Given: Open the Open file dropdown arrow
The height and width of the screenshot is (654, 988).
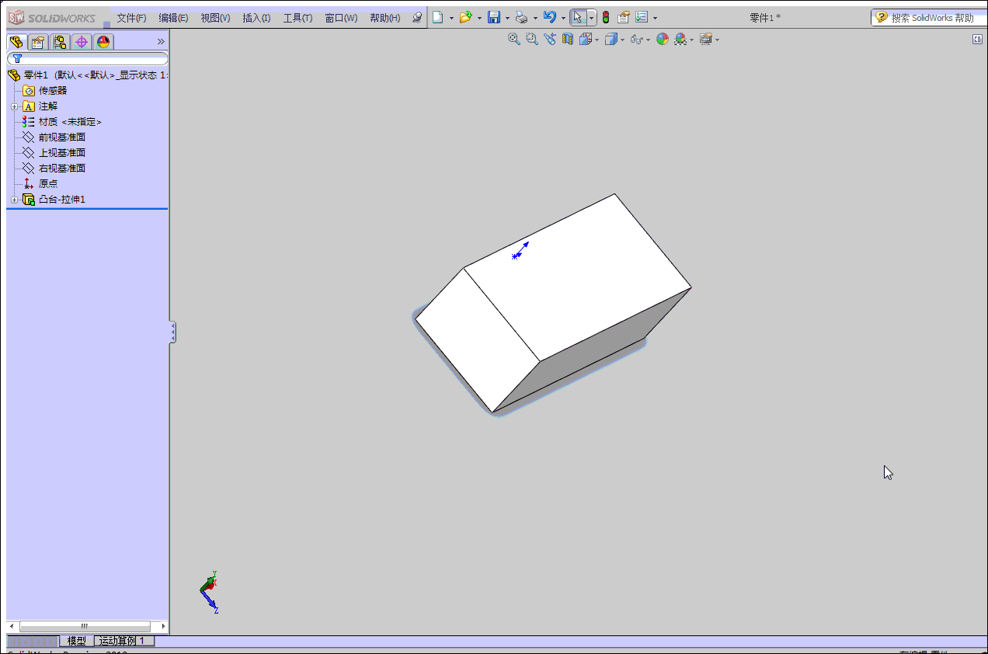Looking at the screenshot, I should [x=479, y=18].
